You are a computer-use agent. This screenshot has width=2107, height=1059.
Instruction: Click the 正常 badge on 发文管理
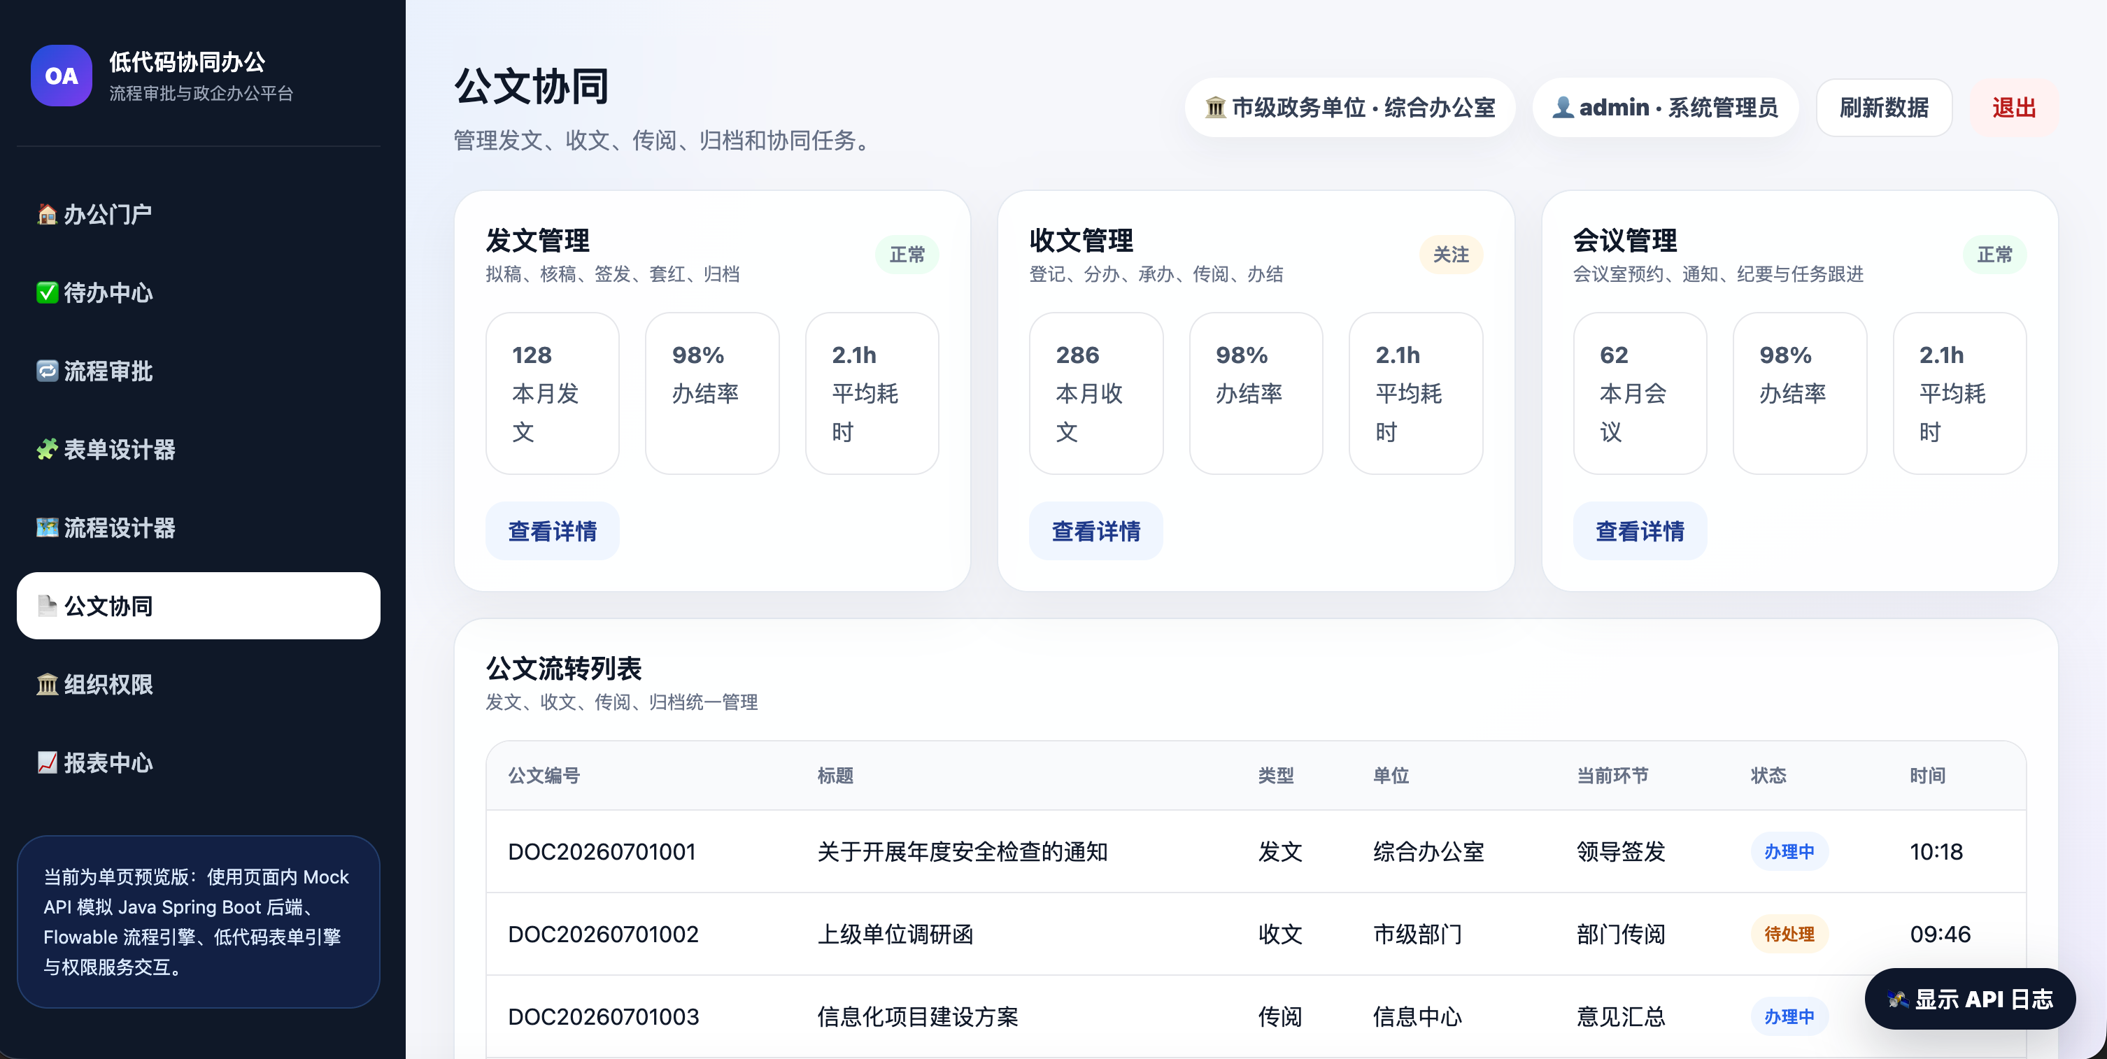tap(907, 255)
